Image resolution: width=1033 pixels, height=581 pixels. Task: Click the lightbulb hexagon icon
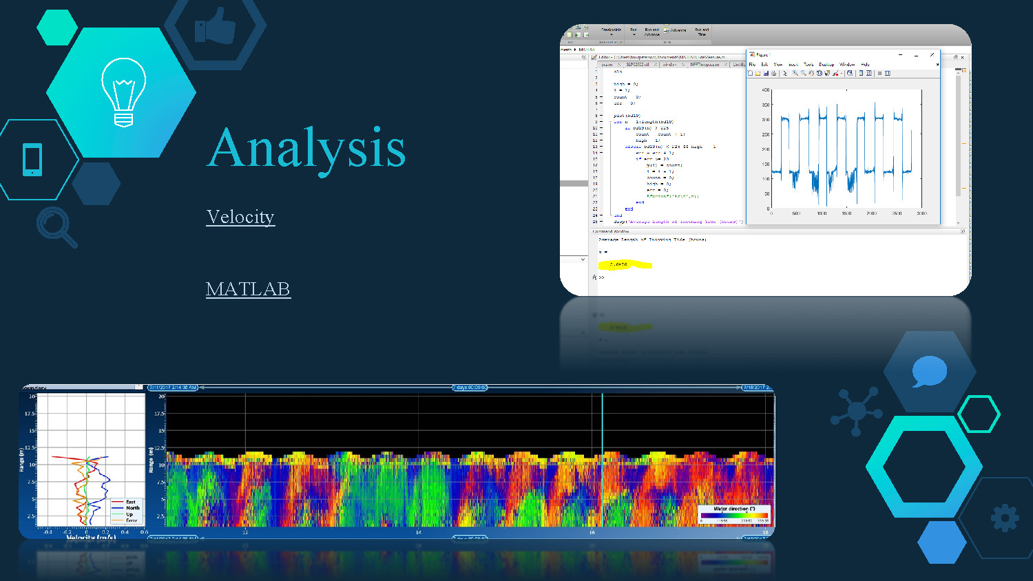(x=123, y=92)
